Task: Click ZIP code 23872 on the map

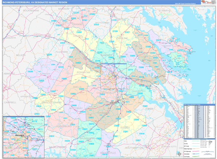Action: pos(91,118)
